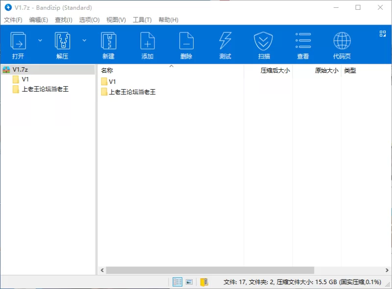392x289 pixels.
Task: Maximize the Bandizip window
Action: (x=358, y=7)
